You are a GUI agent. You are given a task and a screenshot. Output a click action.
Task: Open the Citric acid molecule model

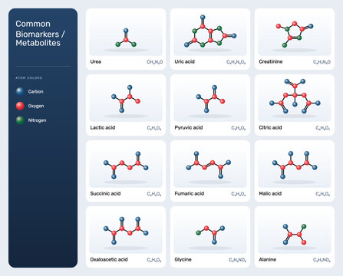(295, 97)
